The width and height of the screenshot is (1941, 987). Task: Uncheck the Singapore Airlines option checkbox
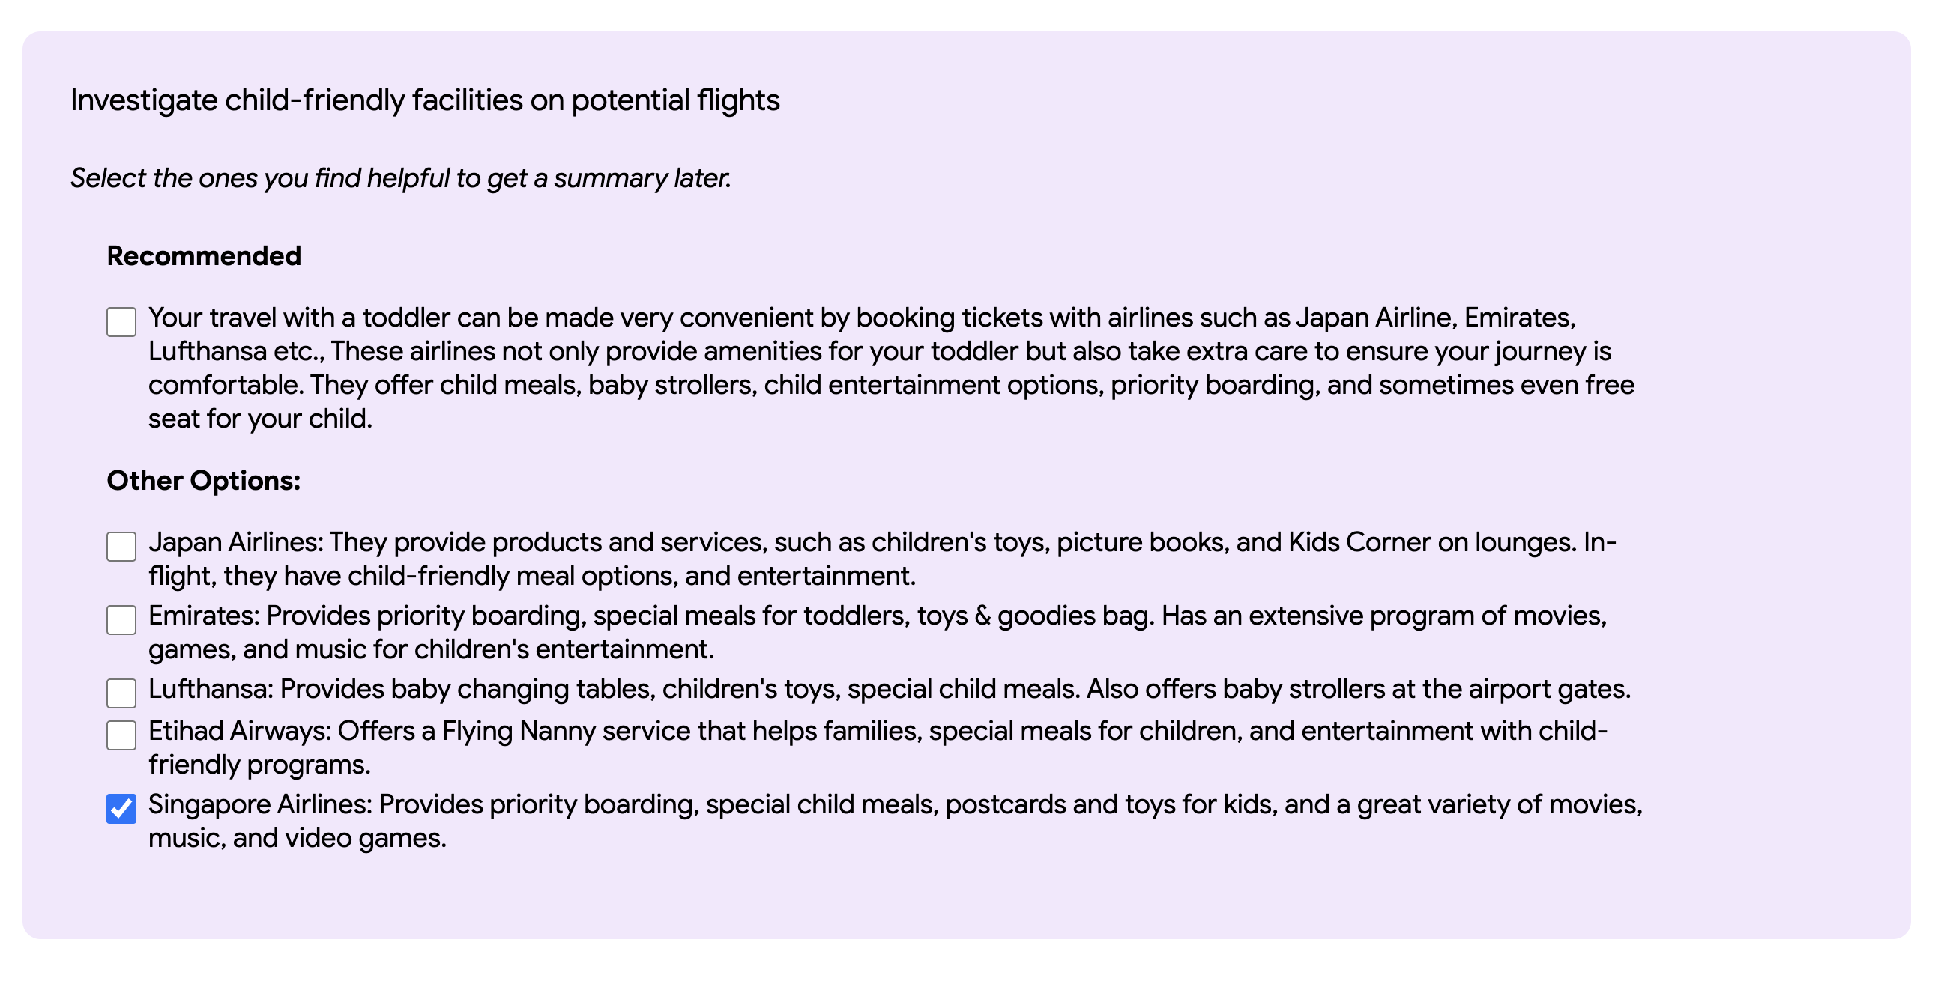click(x=121, y=809)
